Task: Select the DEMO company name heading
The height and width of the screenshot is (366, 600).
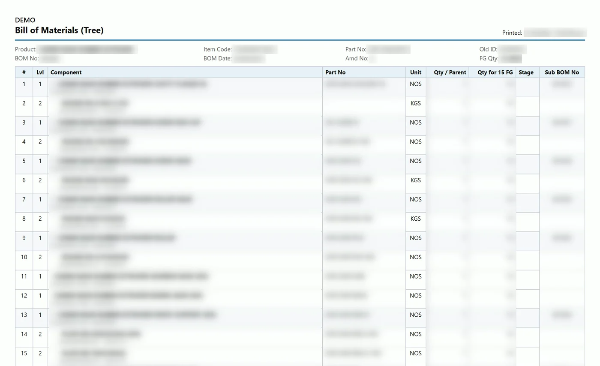Action: click(25, 20)
